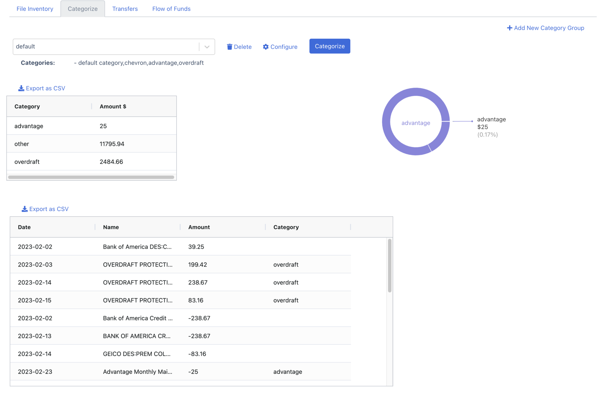Click the gear icon next to Configure
Image resolution: width=601 pixels, height=394 pixels.
(266, 47)
